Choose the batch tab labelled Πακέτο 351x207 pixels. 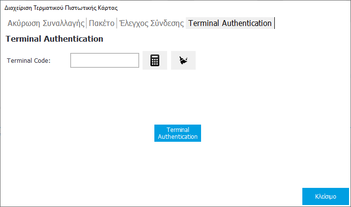[102, 23]
